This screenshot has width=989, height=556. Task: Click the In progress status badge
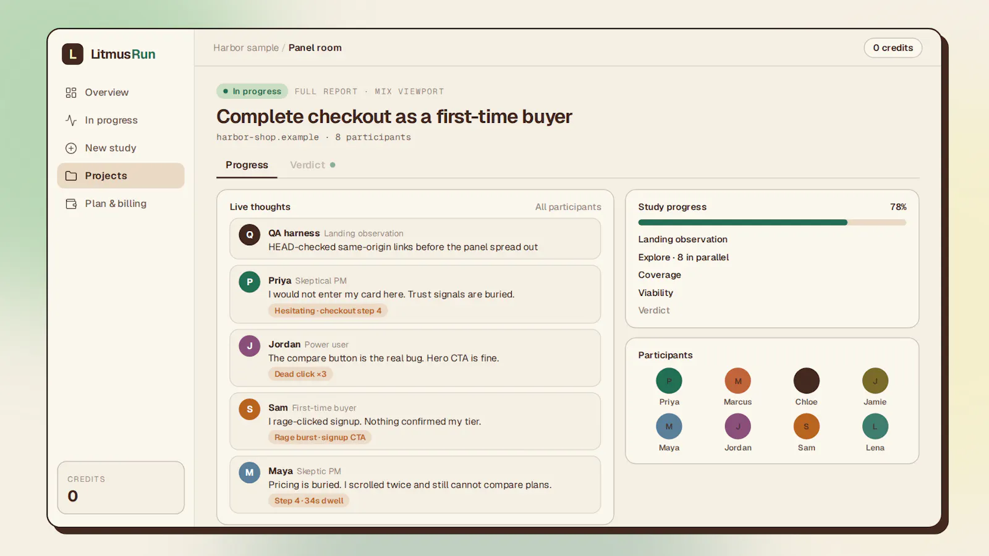pyautogui.click(x=252, y=91)
